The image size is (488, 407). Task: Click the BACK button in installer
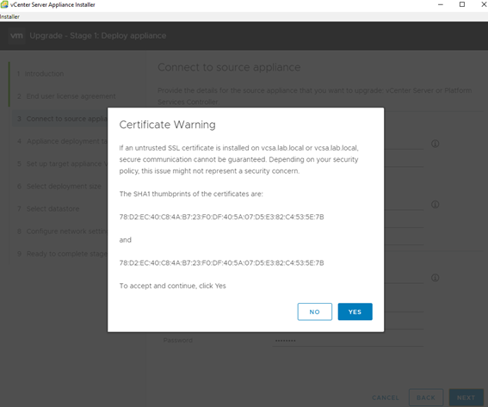point(426,398)
